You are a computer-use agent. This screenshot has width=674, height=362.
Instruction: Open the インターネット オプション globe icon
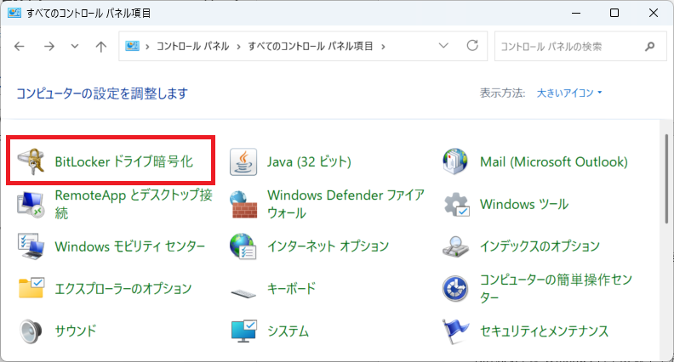pyautogui.click(x=243, y=246)
